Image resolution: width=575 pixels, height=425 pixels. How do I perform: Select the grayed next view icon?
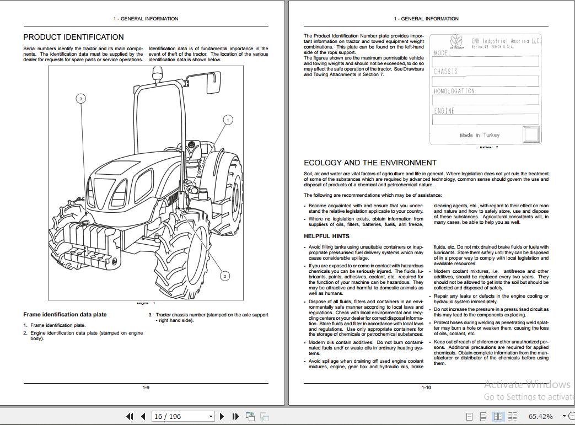265,417
